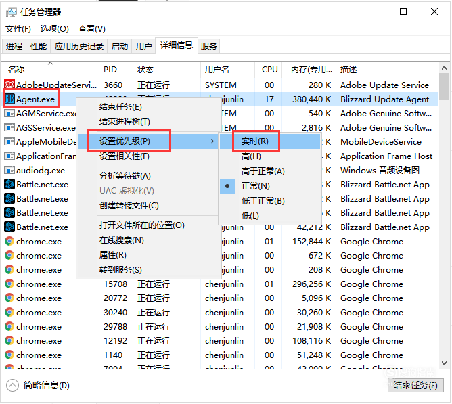Image resolution: width=452 pixels, height=404 pixels.
Task: Choose Realtime (实时) priority
Action: point(270,141)
